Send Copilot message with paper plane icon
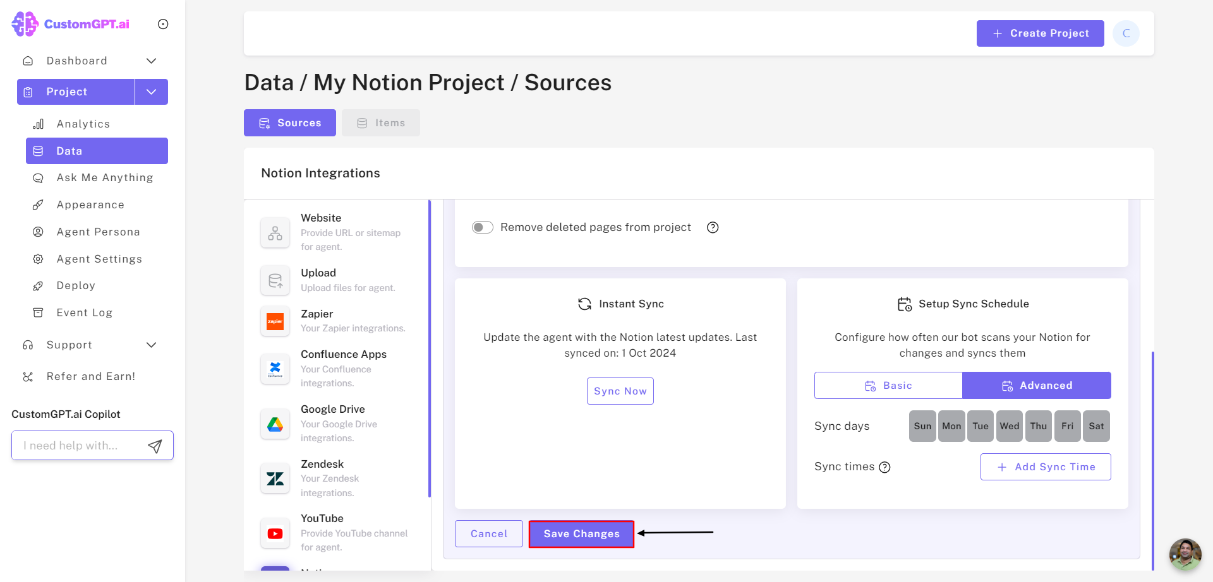This screenshot has height=582, width=1213. [155, 446]
